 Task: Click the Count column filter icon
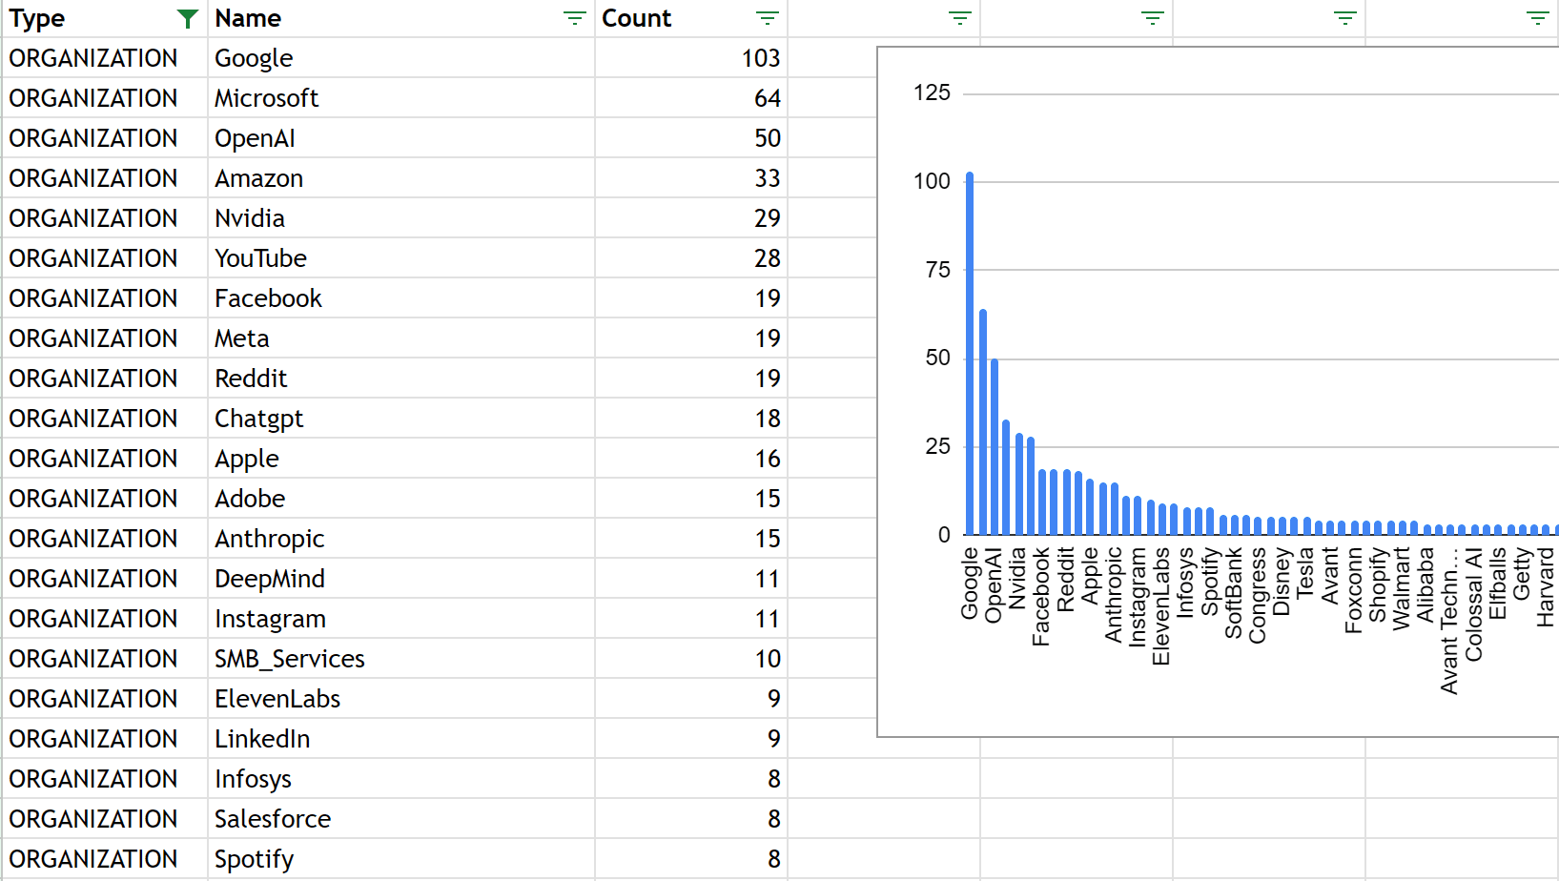(767, 18)
